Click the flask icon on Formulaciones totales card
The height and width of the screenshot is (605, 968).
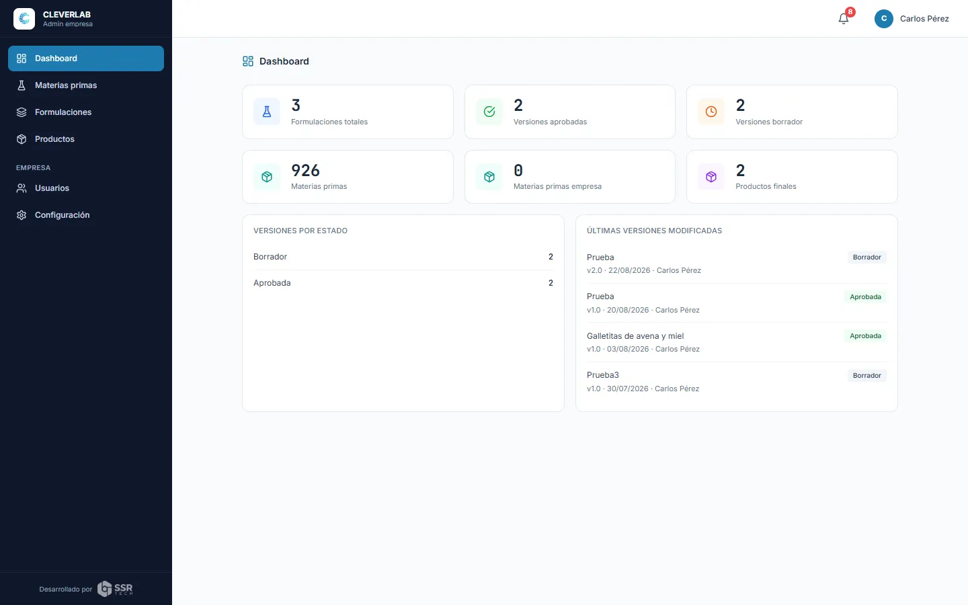[x=267, y=112]
